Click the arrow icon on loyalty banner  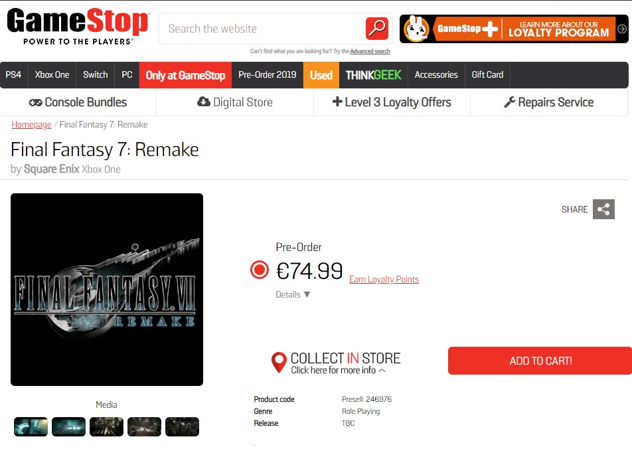point(622,29)
